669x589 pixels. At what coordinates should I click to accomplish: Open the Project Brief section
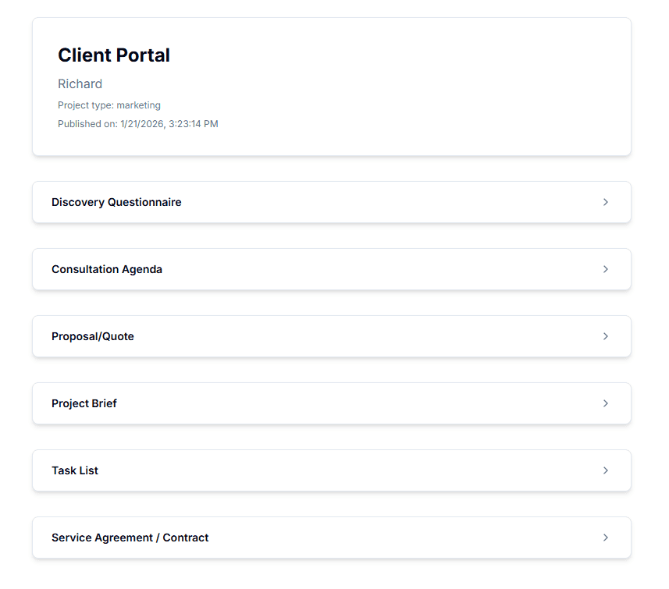pos(331,403)
